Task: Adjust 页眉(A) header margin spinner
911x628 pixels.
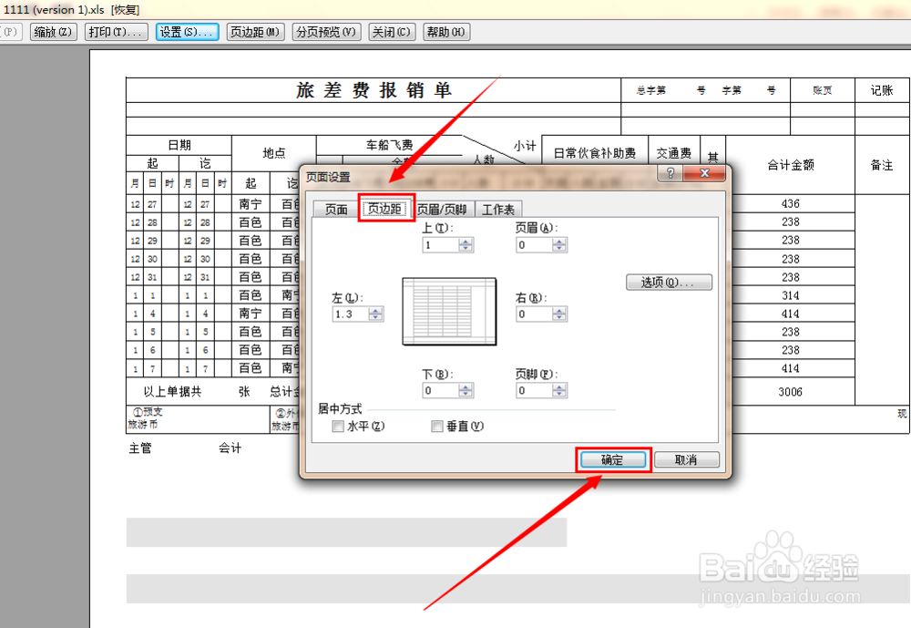Action: click(x=559, y=245)
